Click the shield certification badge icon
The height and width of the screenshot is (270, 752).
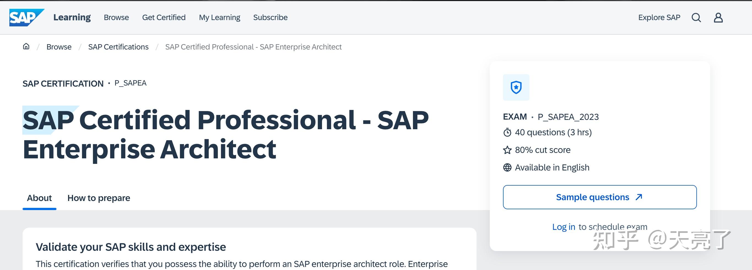point(516,87)
